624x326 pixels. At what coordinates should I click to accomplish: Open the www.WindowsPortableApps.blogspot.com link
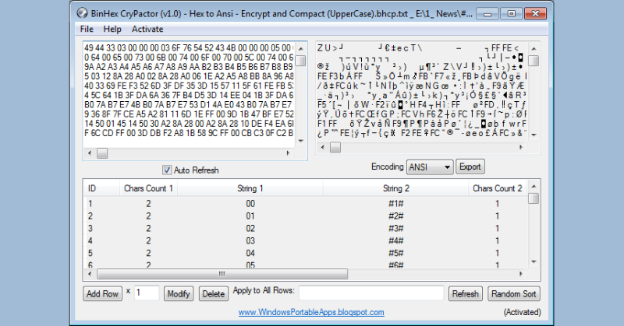click(x=311, y=312)
